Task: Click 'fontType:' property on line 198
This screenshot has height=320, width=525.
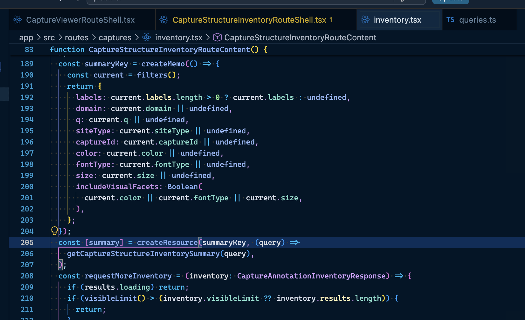Action: coord(95,164)
